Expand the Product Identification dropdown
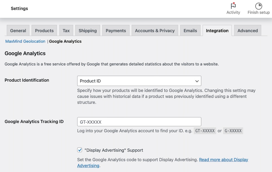Viewport: 272px width, 172px height. click(139, 81)
